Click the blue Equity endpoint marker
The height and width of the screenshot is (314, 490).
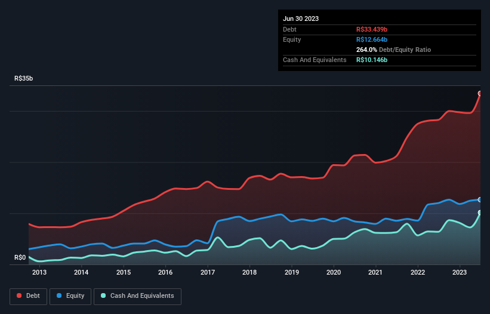480,199
